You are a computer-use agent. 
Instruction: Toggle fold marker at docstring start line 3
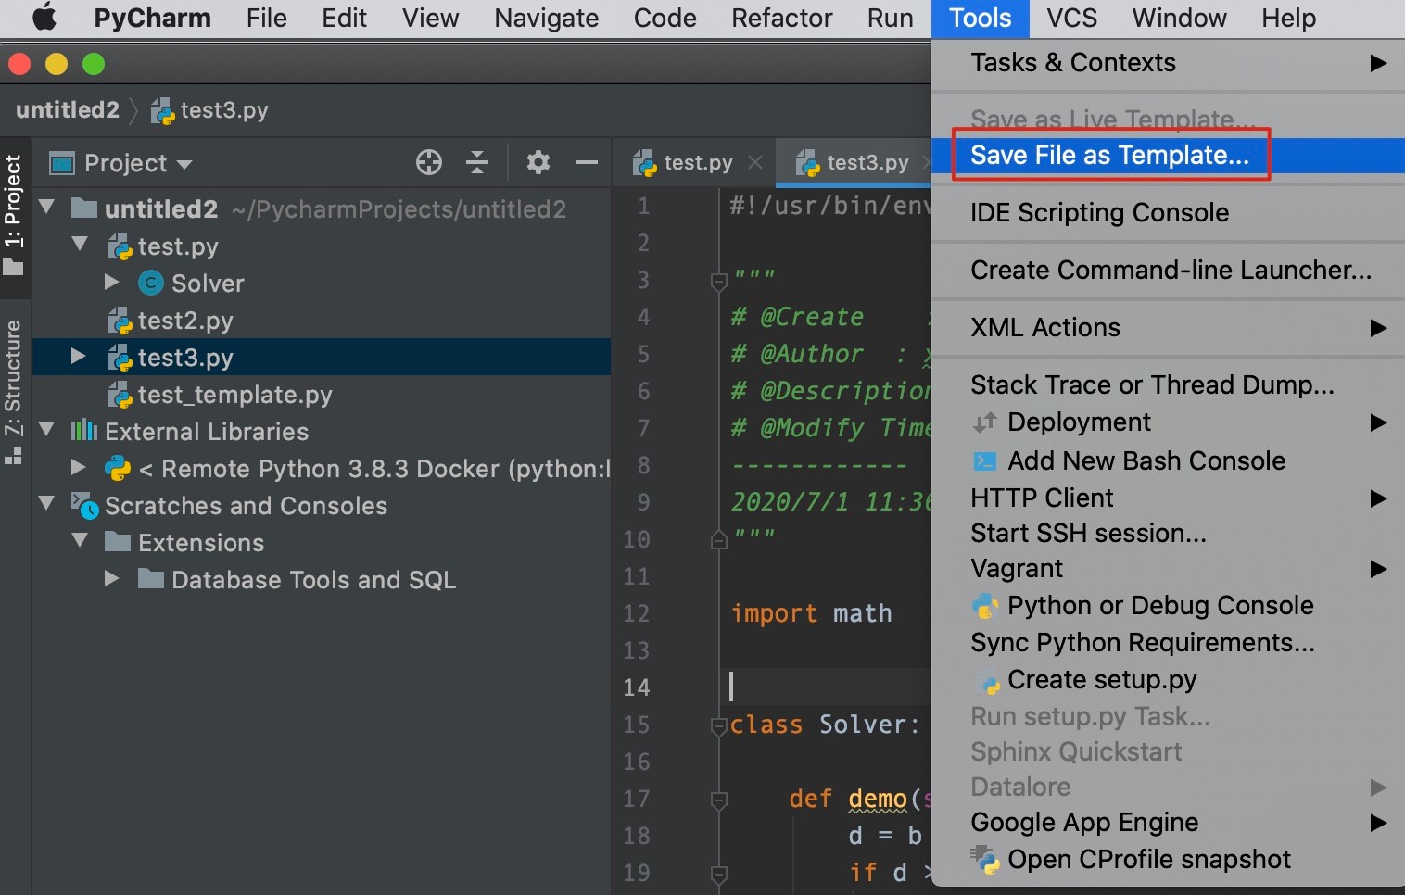click(718, 281)
